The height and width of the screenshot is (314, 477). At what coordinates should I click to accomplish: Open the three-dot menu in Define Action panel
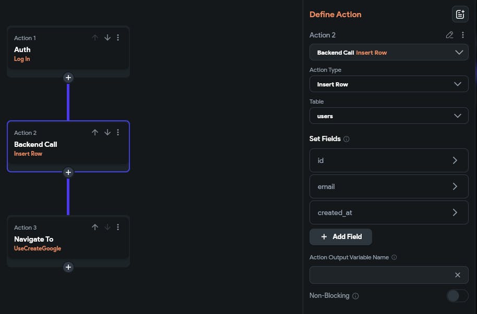click(462, 35)
